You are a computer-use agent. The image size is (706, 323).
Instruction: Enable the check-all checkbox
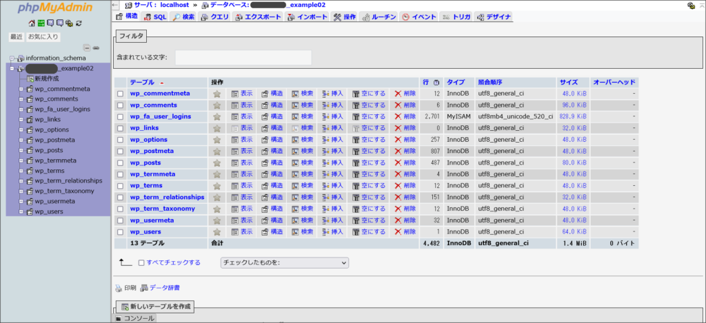(141, 262)
